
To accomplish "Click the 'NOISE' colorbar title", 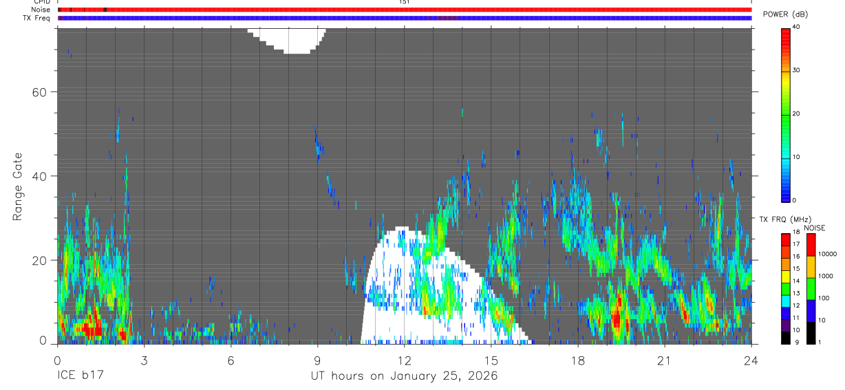I will (x=815, y=228).
